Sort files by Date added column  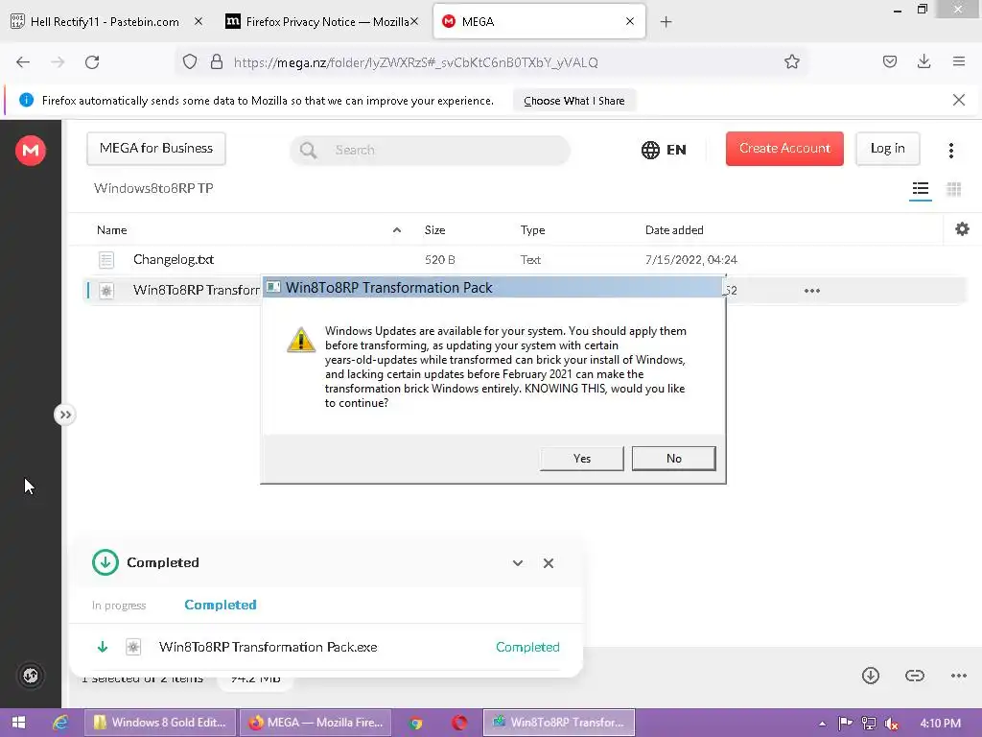674,230
